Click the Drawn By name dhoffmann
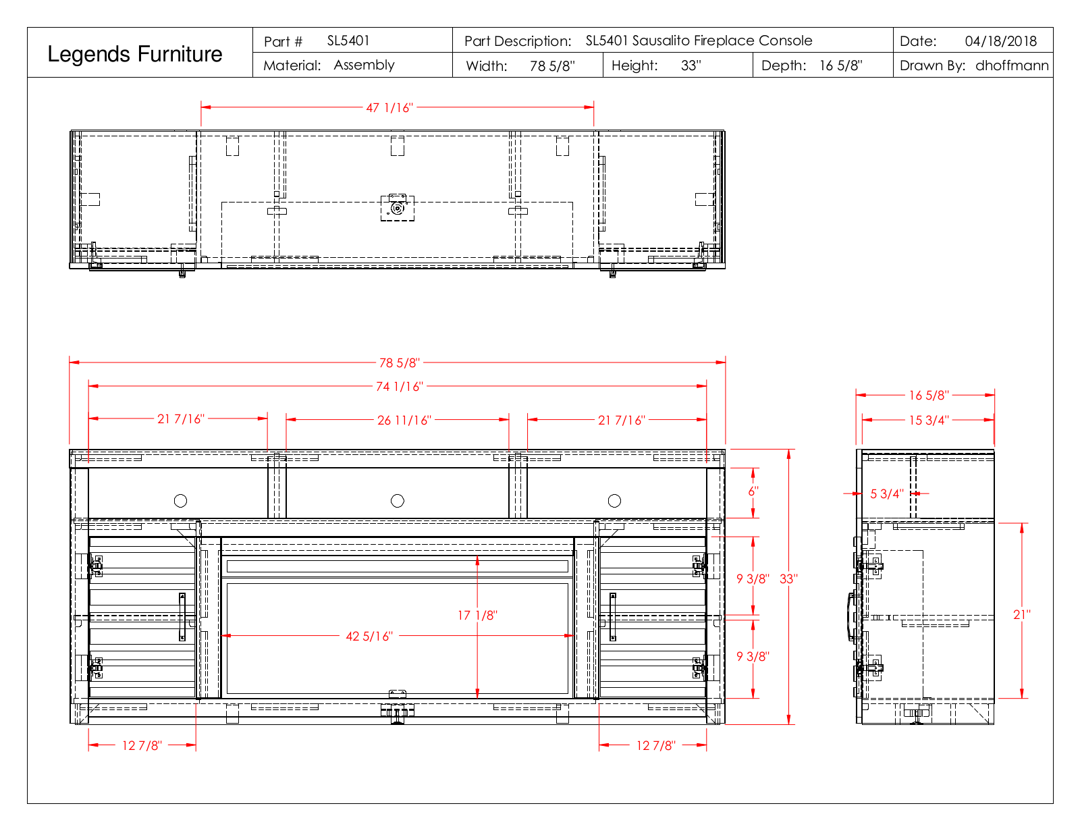Screen dimensions: 1080x835 [1012, 65]
